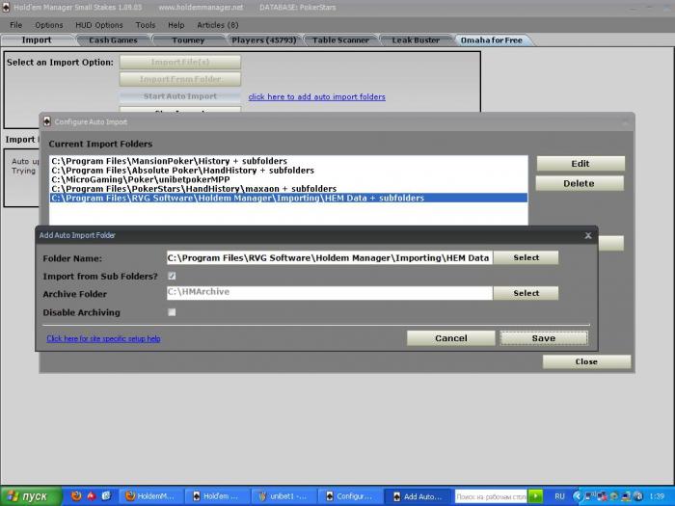This screenshot has width=675, height=506.
Task: Open the site specific setup help link
Action: [x=104, y=338]
